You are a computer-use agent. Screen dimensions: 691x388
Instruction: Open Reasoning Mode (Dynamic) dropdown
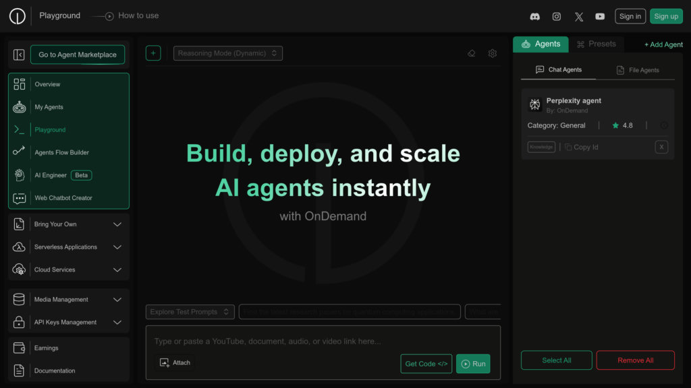[228, 53]
